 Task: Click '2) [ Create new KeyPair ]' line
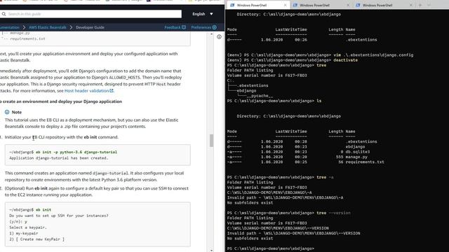(x=36, y=239)
